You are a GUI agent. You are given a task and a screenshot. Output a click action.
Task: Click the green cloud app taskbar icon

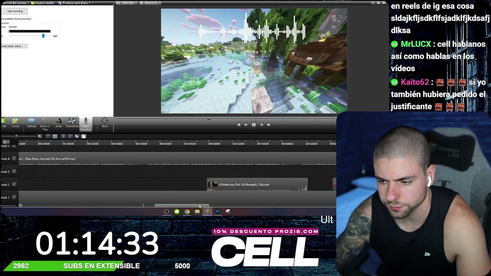click(x=177, y=211)
